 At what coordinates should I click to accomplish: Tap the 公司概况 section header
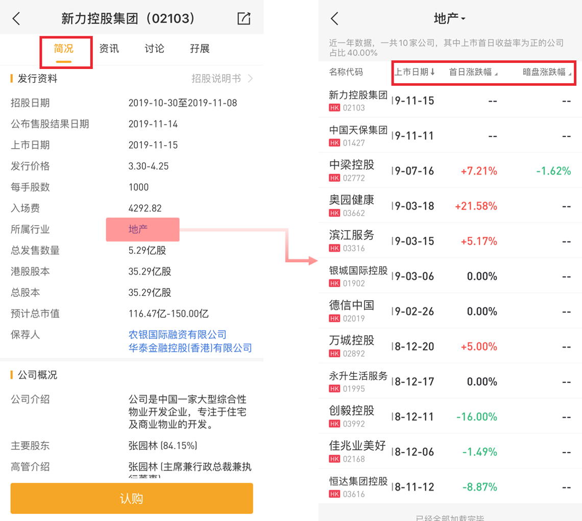tap(37, 375)
